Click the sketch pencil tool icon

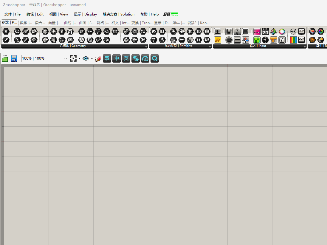click(x=98, y=59)
